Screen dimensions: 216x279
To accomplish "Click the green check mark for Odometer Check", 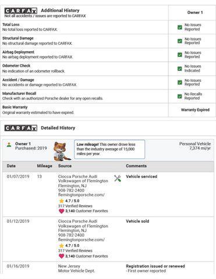I will (x=180, y=69).
